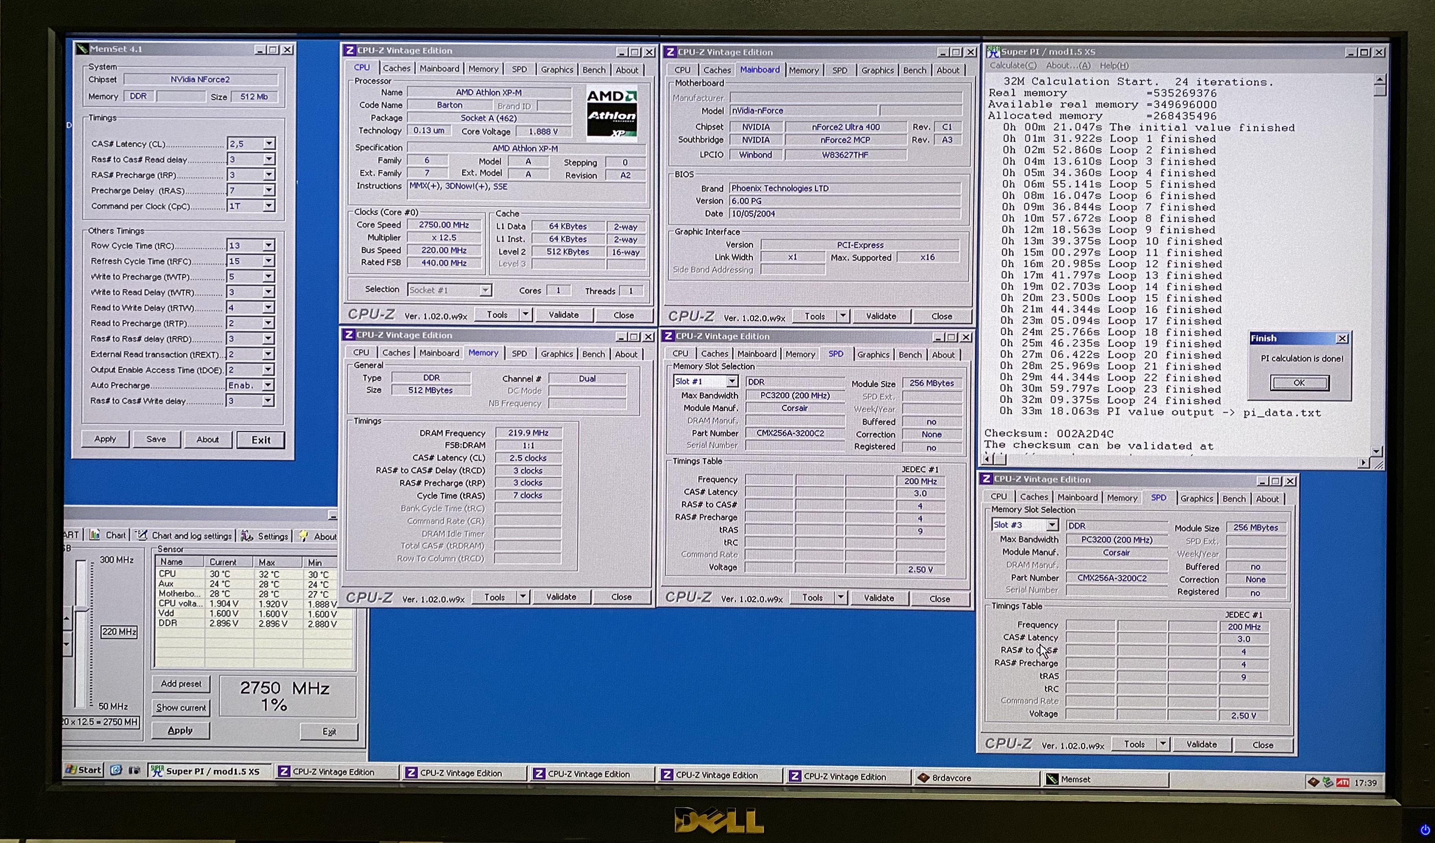
Task: Open the Slot #3 memory slot selector
Action: click(x=1052, y=525)
